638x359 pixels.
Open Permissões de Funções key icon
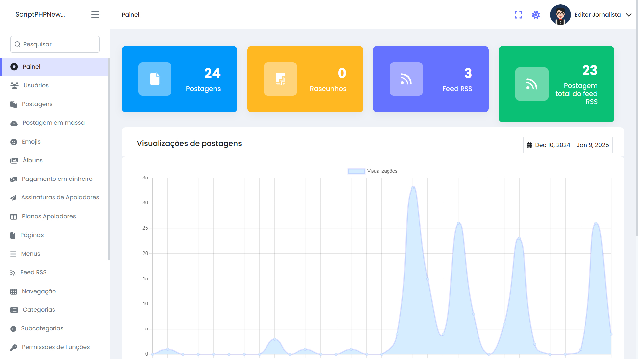tap(14, 347)
